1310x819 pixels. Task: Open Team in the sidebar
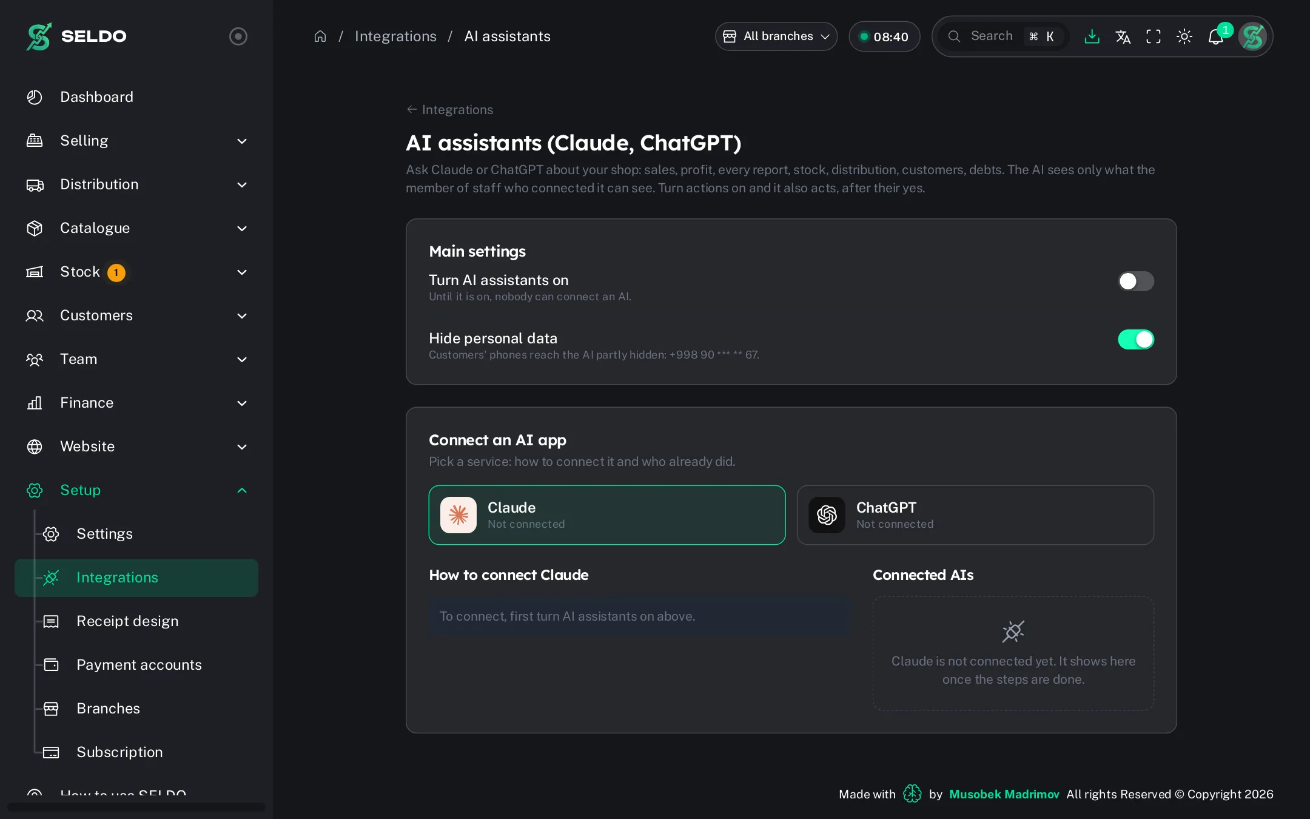pyautogui.click(x=136, y=359)
